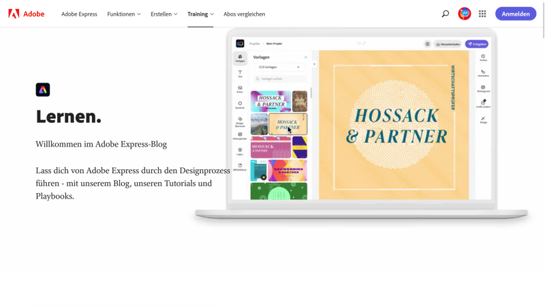Select the Animation icon in right panel
Screen dimensions: 545x307
point(483,73)
